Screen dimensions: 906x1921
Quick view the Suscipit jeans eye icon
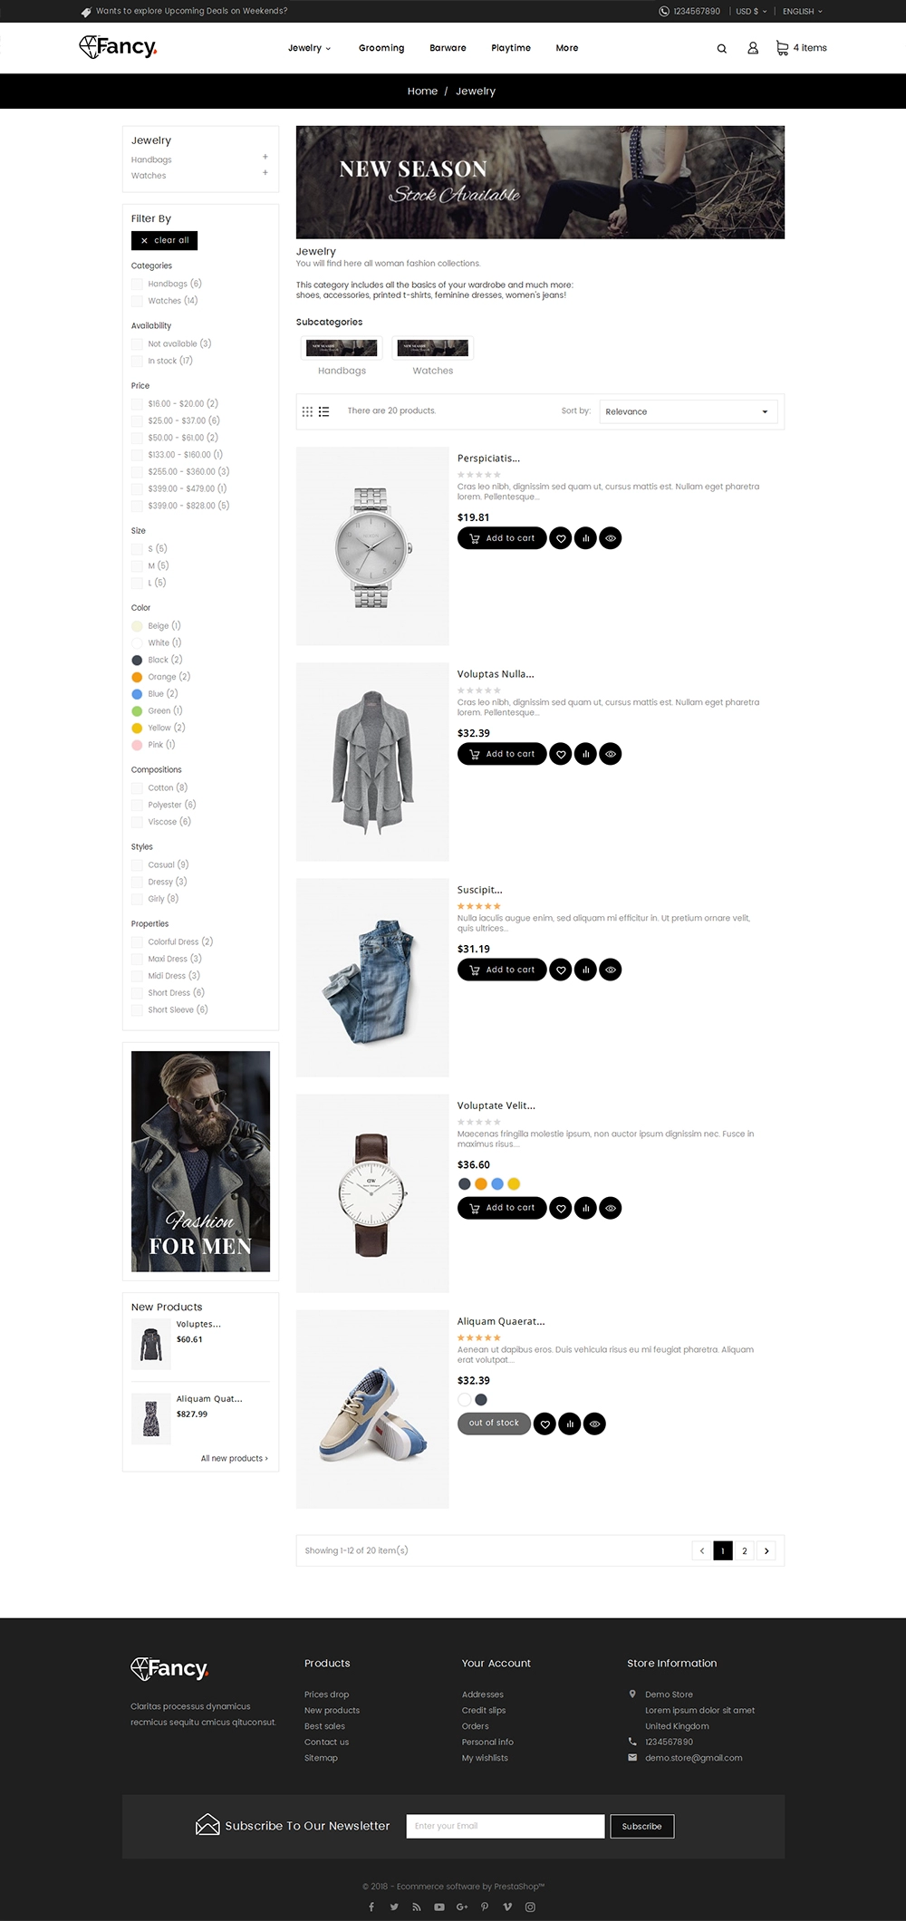click(611, 970)
